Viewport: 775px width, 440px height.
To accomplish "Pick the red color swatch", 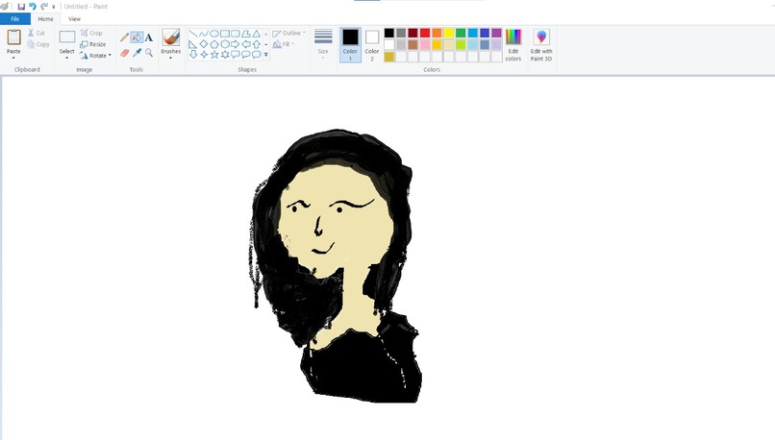I will [x=425, y=33].
